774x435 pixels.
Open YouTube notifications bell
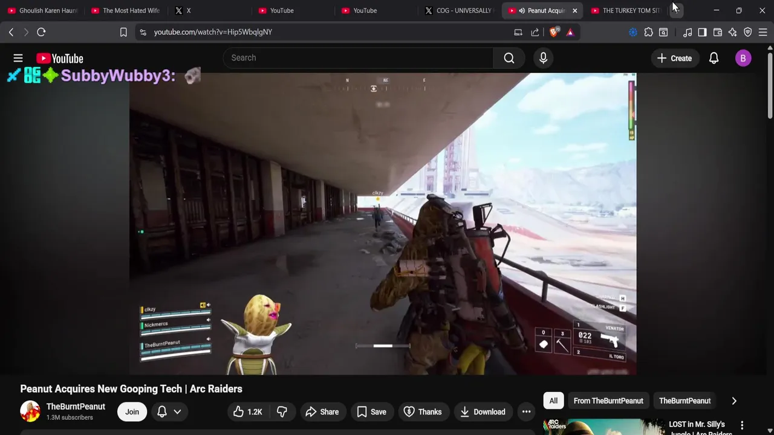tap(714, 58)
